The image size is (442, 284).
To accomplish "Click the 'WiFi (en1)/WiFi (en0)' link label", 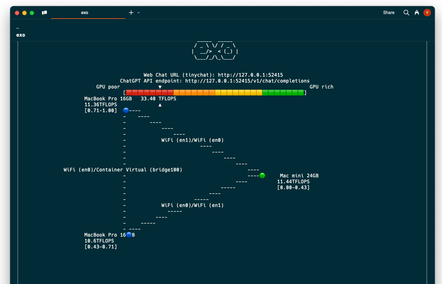I will (x=193, y=140).
